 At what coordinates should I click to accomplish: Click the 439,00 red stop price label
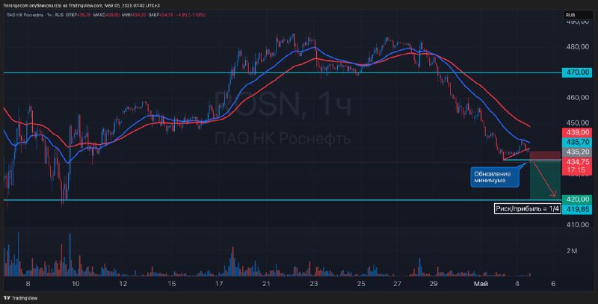pos(576,132)
